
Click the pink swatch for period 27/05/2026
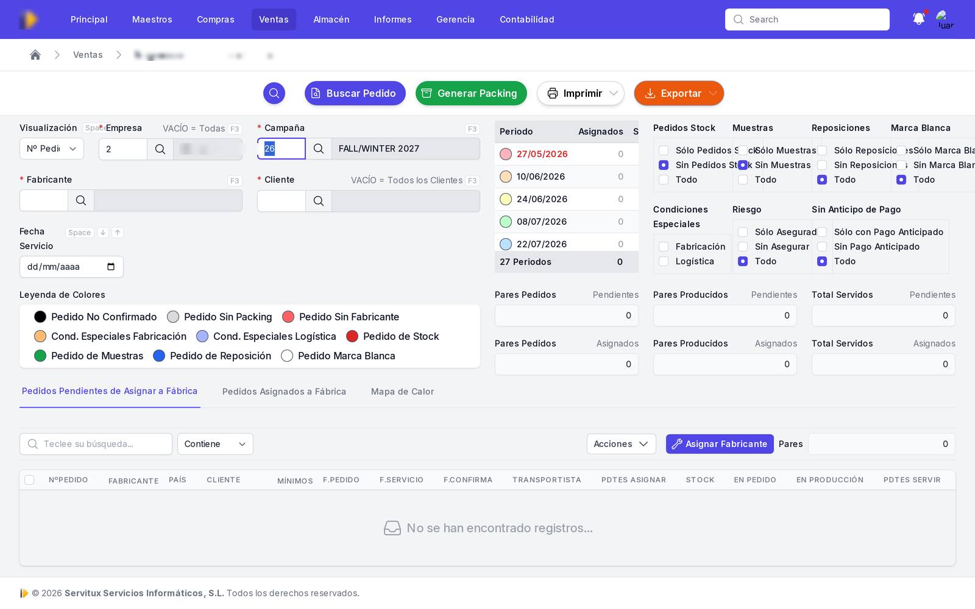(x=506, y=154)
